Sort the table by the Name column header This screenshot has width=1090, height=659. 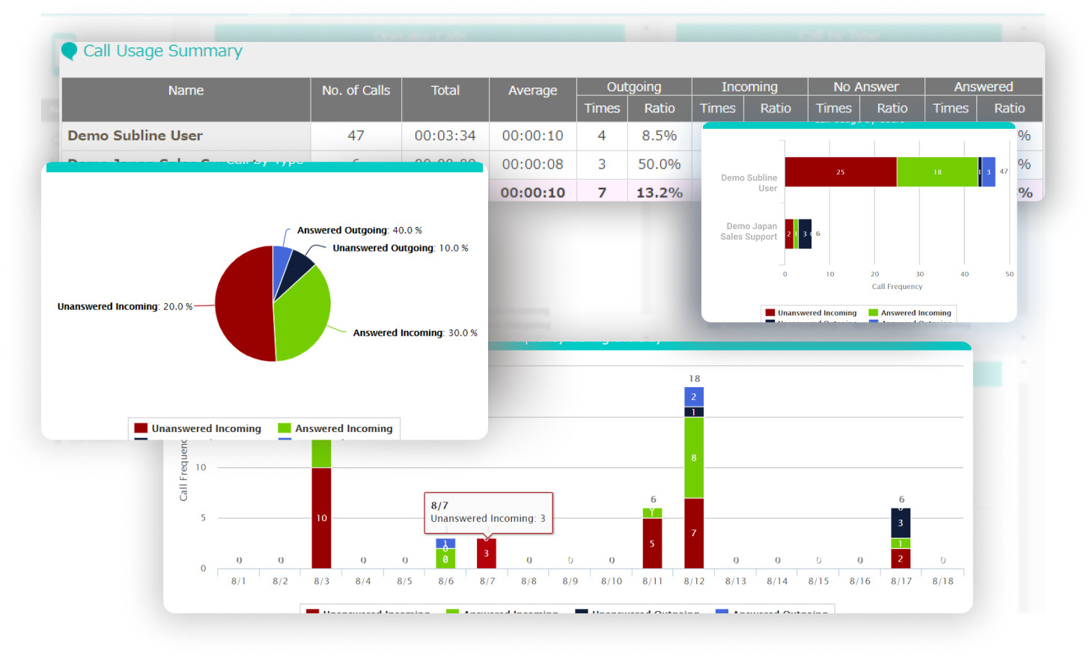[186, 91]
